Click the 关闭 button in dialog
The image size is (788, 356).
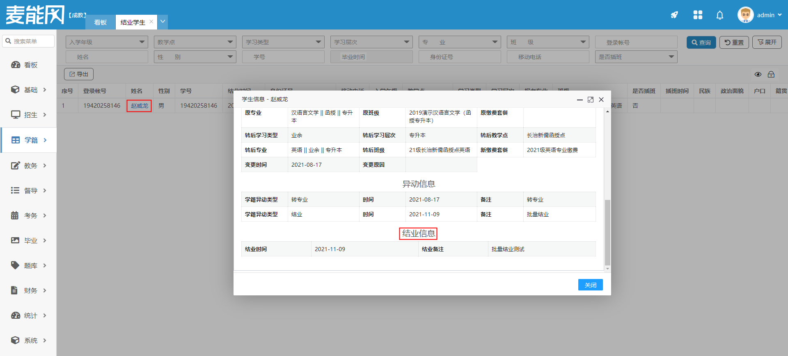point(590,285)
